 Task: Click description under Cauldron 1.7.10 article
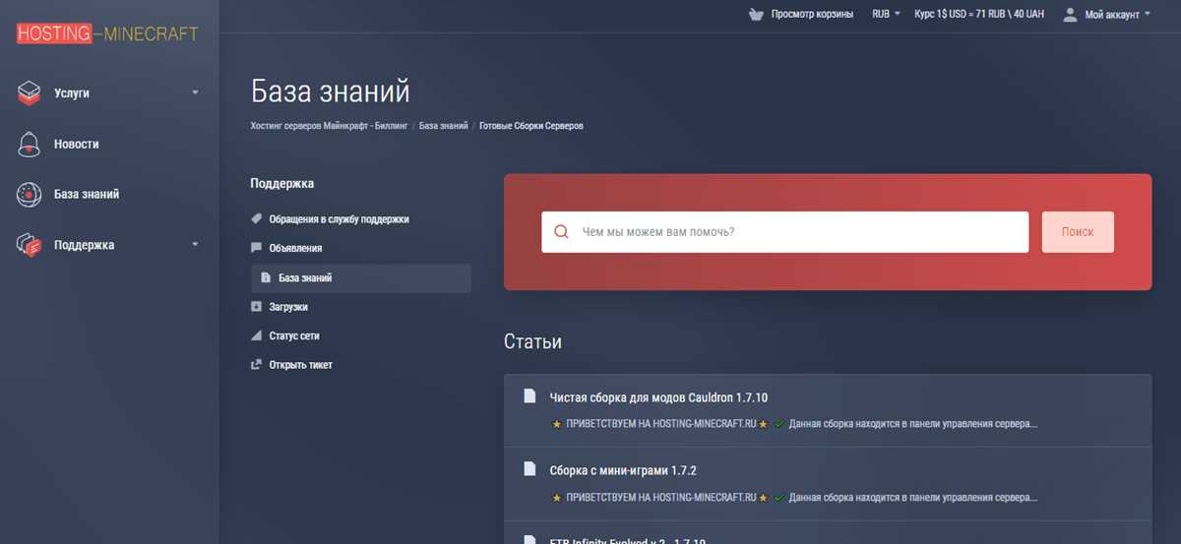coord(794,424)
